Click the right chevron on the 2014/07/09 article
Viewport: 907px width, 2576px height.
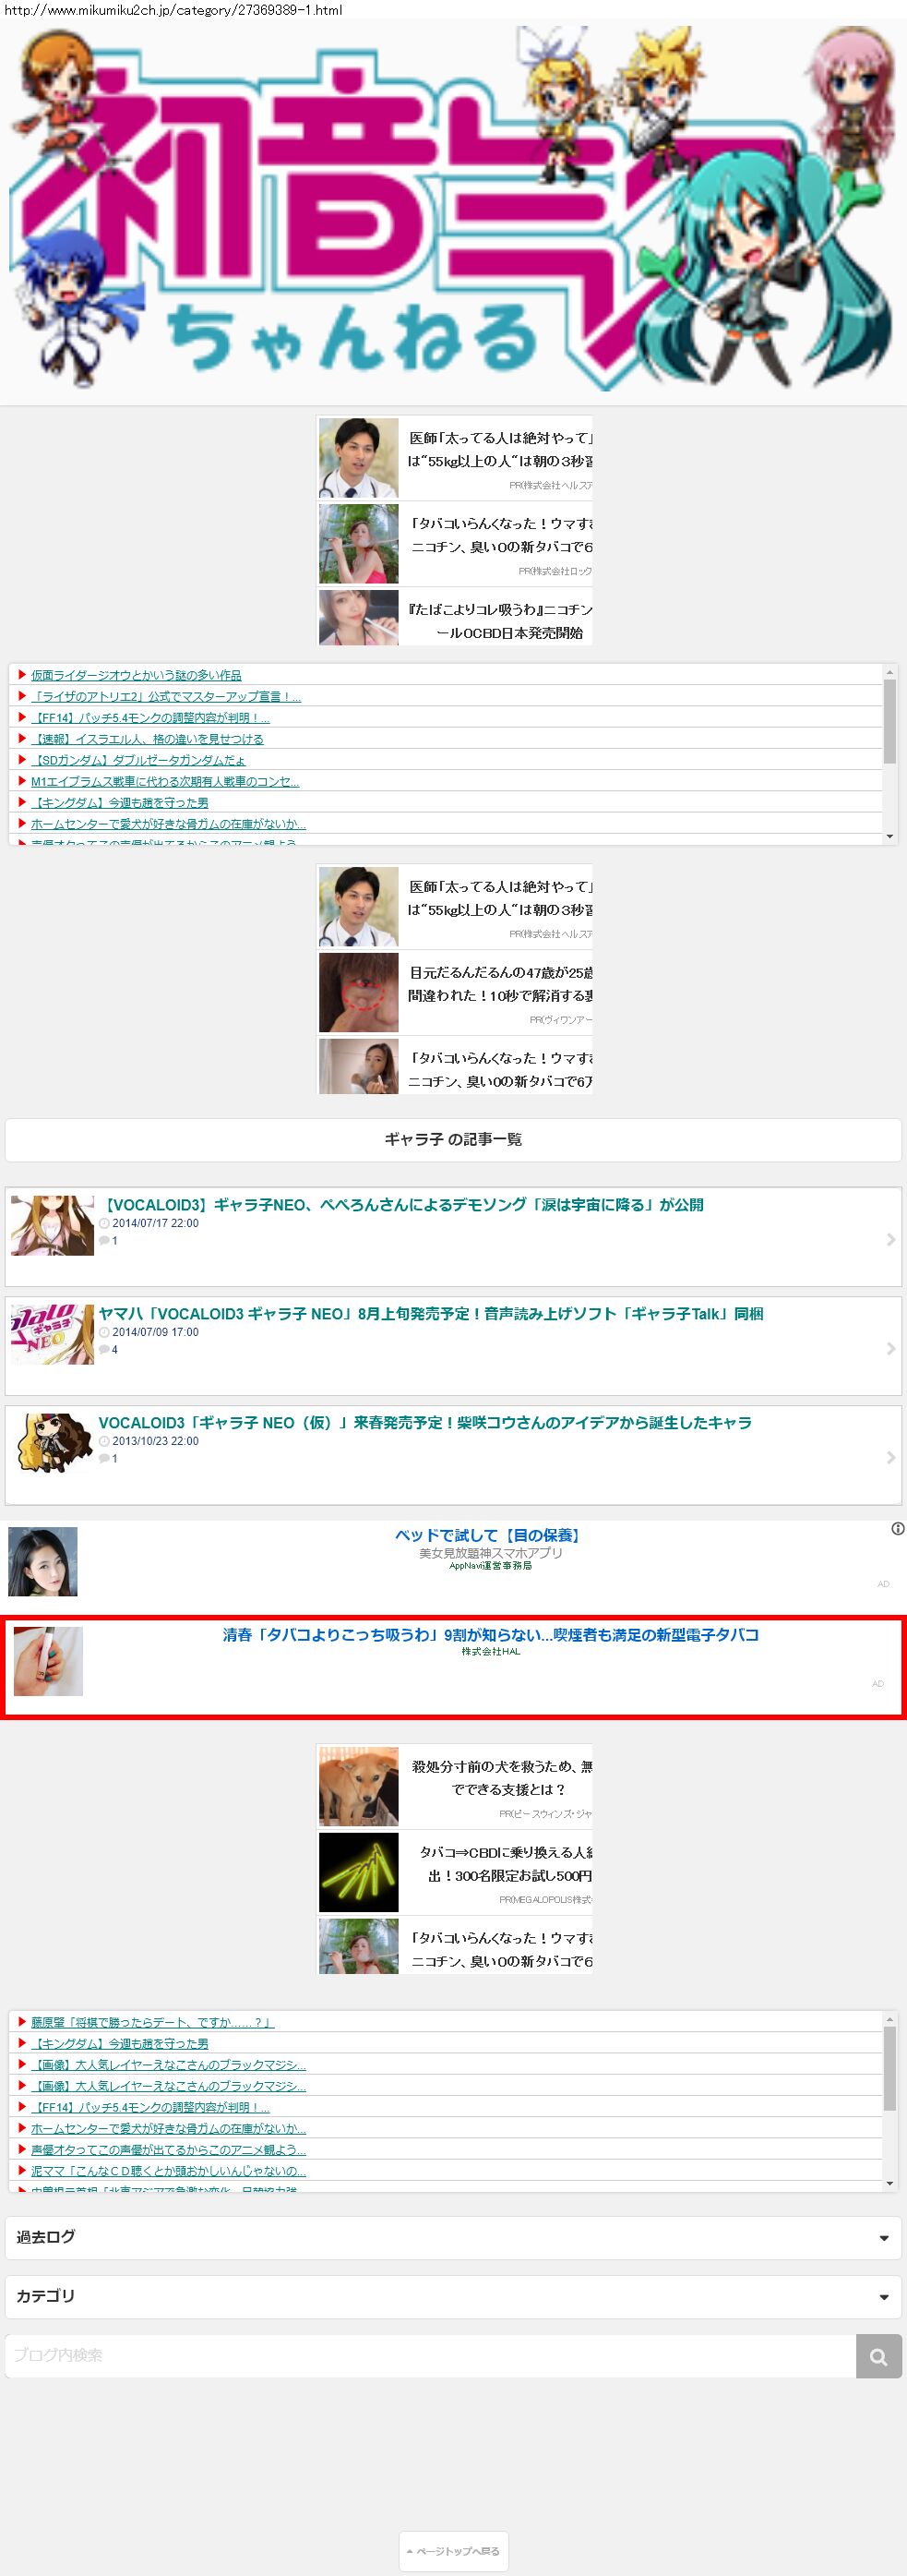pos(890,1348)
